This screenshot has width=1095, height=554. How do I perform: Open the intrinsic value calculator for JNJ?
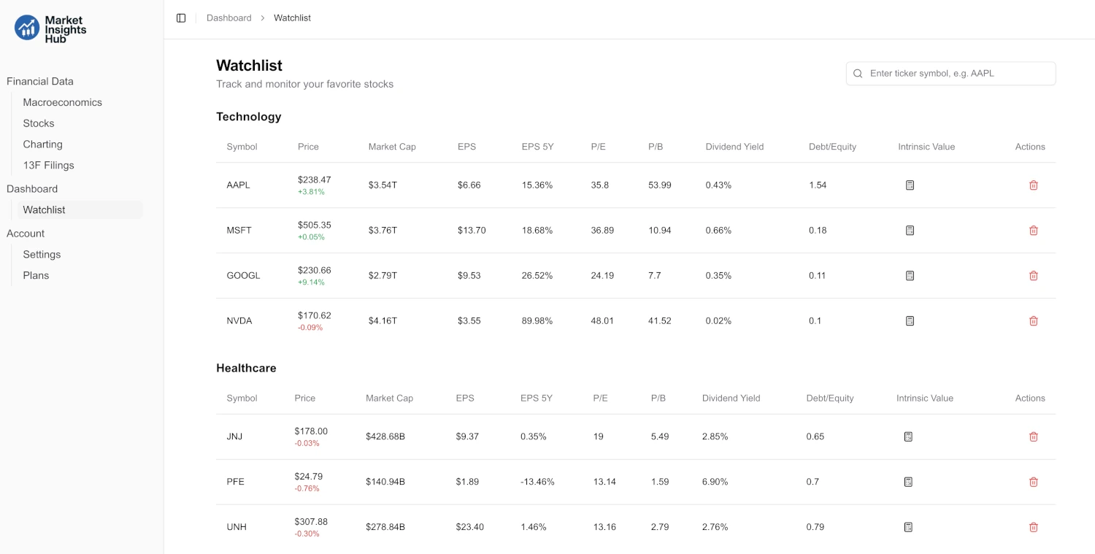[908, 436]
